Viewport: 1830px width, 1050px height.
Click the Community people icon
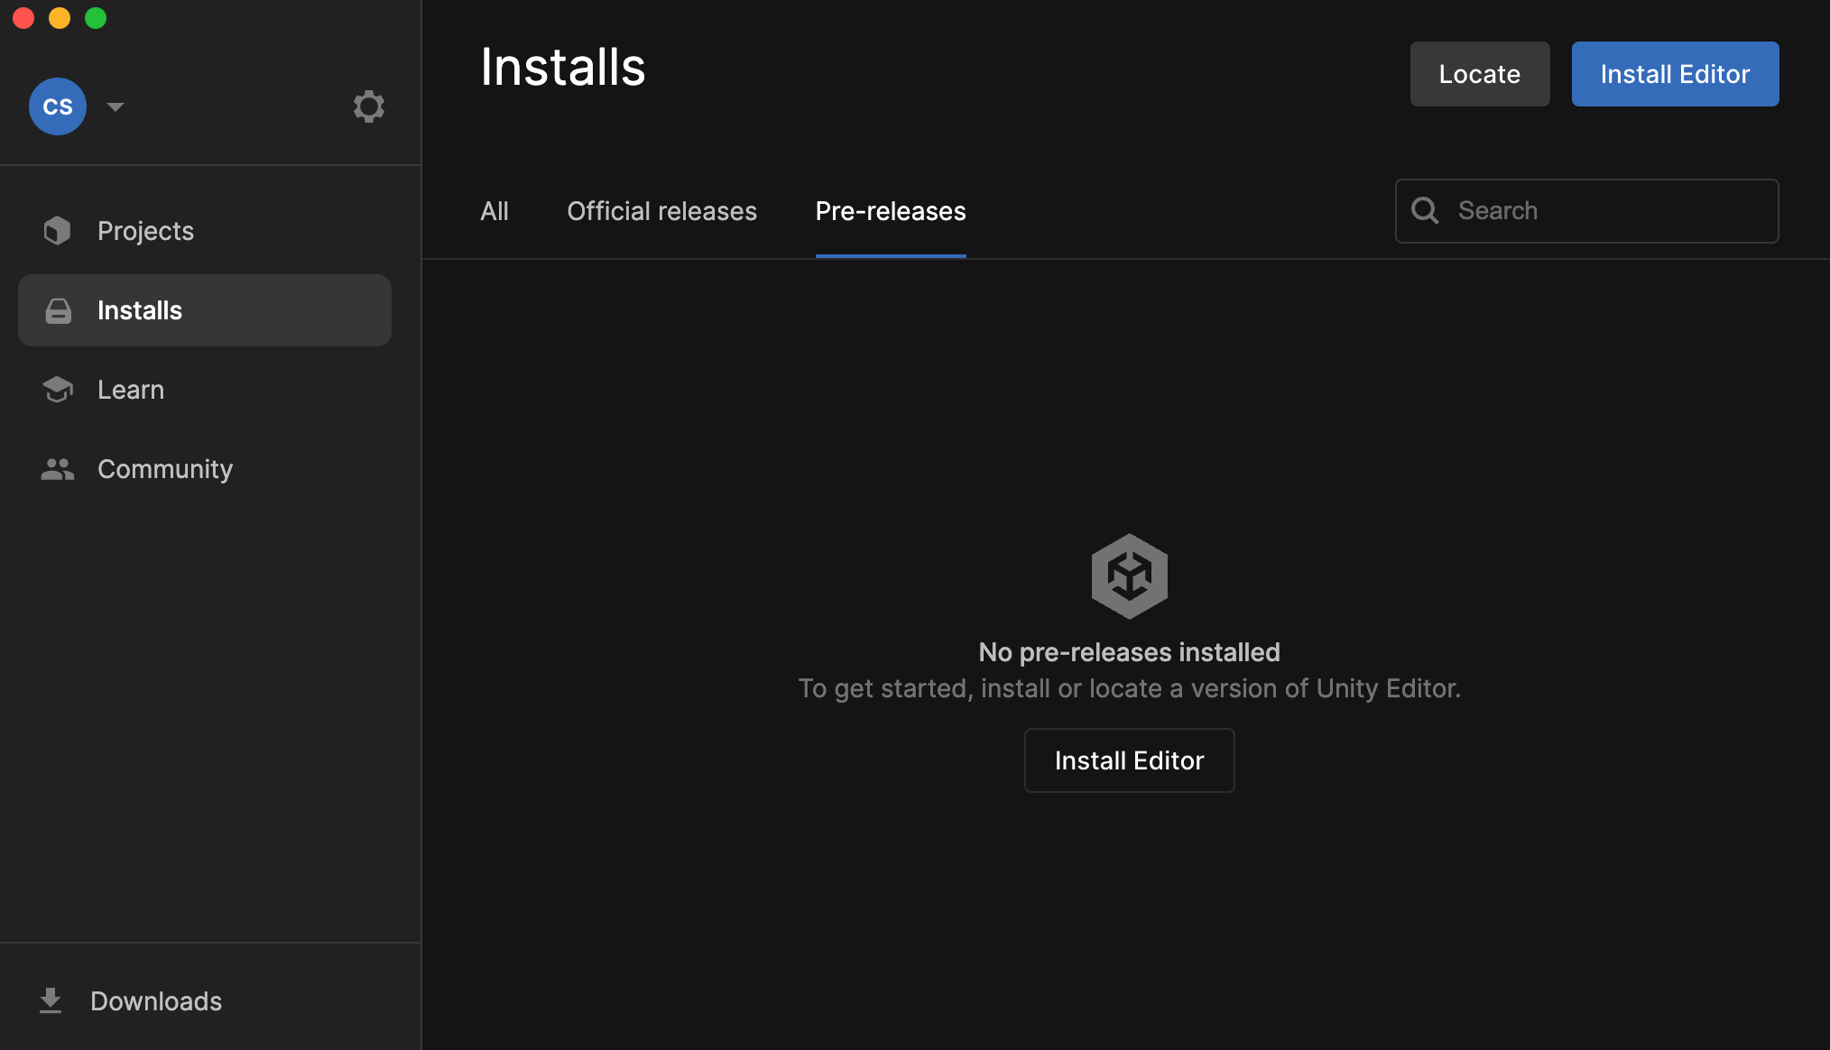pos(58,469)
